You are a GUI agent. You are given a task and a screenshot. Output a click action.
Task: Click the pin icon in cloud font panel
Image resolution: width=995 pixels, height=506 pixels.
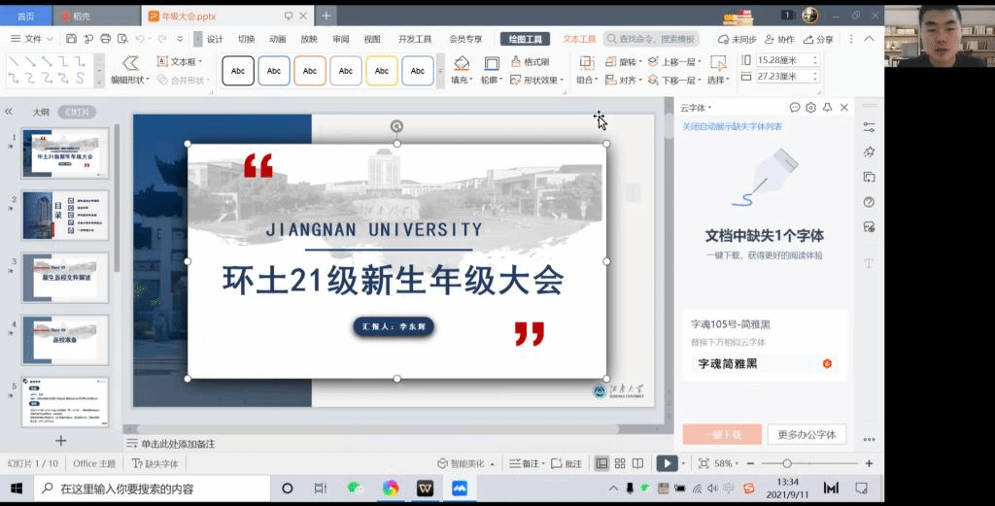827,108
